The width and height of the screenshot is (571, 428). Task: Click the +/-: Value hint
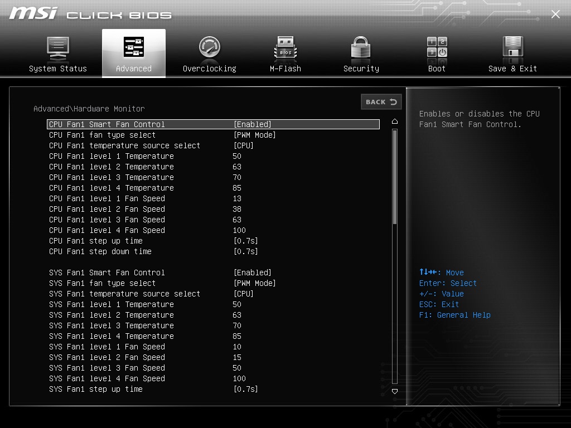[442, 294]
